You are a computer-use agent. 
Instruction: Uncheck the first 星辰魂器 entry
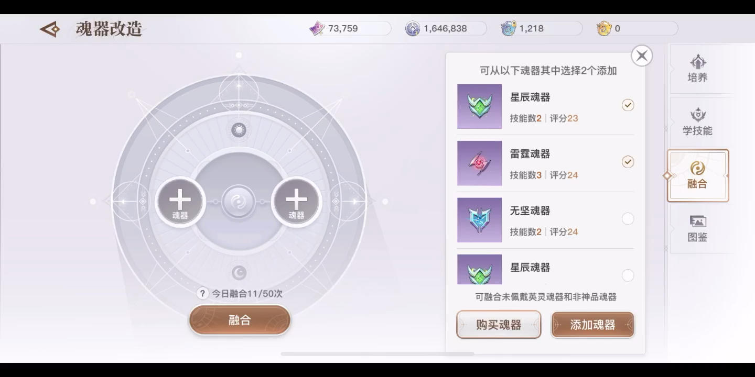(628, 105)
